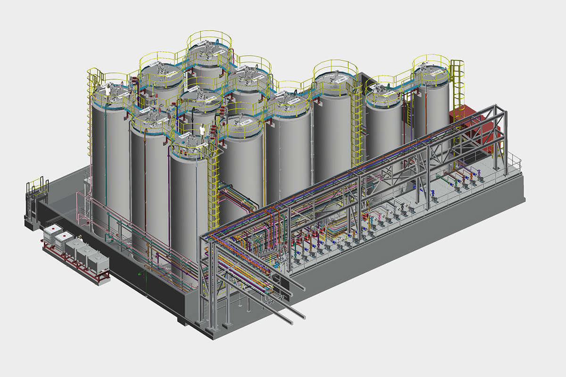Pick the human figure on the front-center tank
566x377 pixels.
coord(202,131)
